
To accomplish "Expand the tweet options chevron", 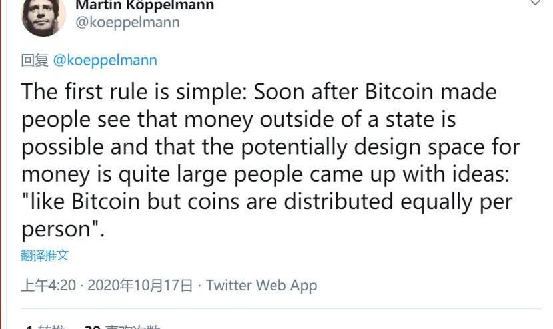I will click(535, 3).
